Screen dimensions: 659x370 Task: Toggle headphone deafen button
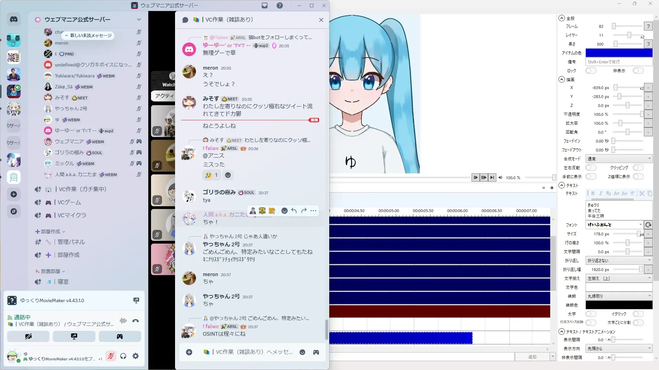tap(123, 356)
